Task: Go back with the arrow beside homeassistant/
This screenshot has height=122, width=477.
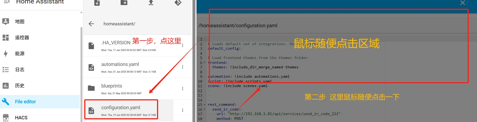Action: click(x=91, y=24)
